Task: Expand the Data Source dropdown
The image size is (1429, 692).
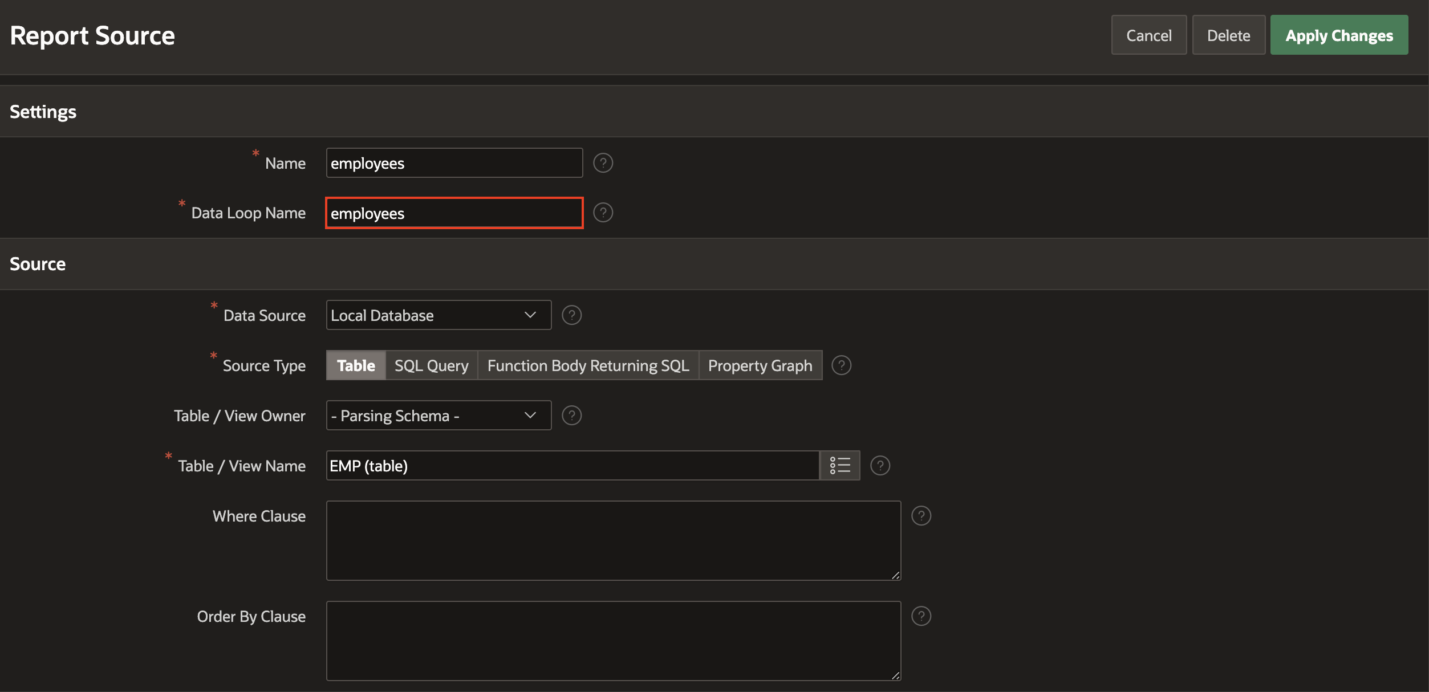Action: (x=438, y=315)
